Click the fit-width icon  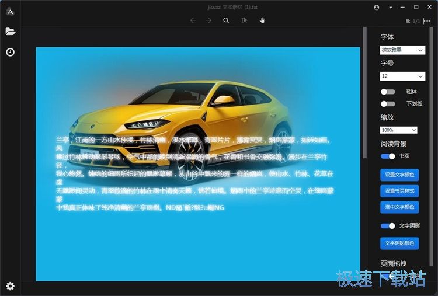click(427, 21)
